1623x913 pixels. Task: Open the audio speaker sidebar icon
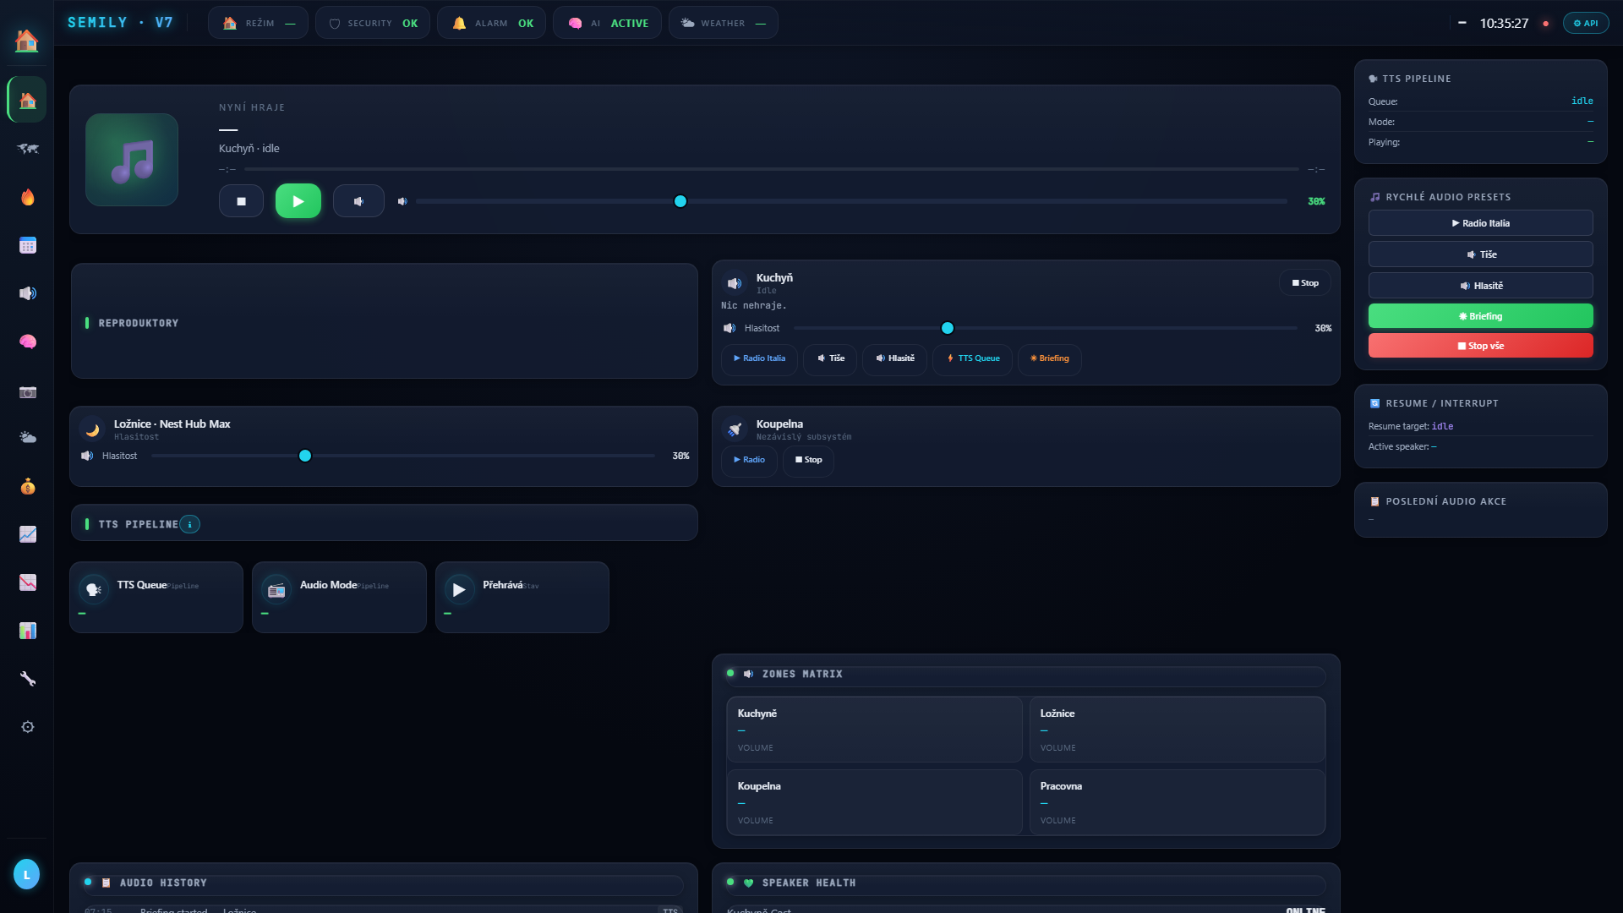[27, 293]
